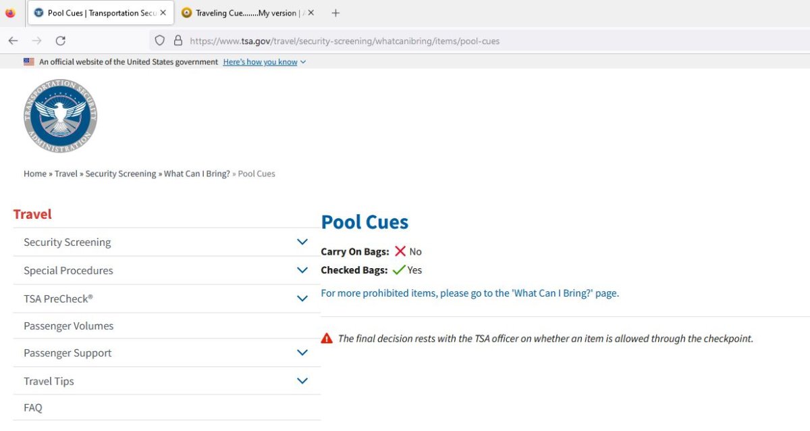
Task: Expand the Passenger Support chevron
Action: click(x=302, y=353)
